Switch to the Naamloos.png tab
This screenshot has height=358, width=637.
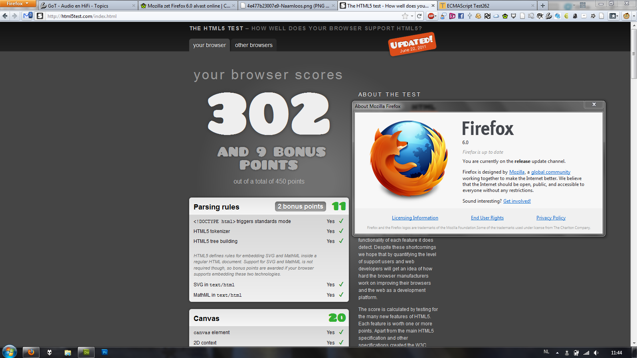coord(287,6)
